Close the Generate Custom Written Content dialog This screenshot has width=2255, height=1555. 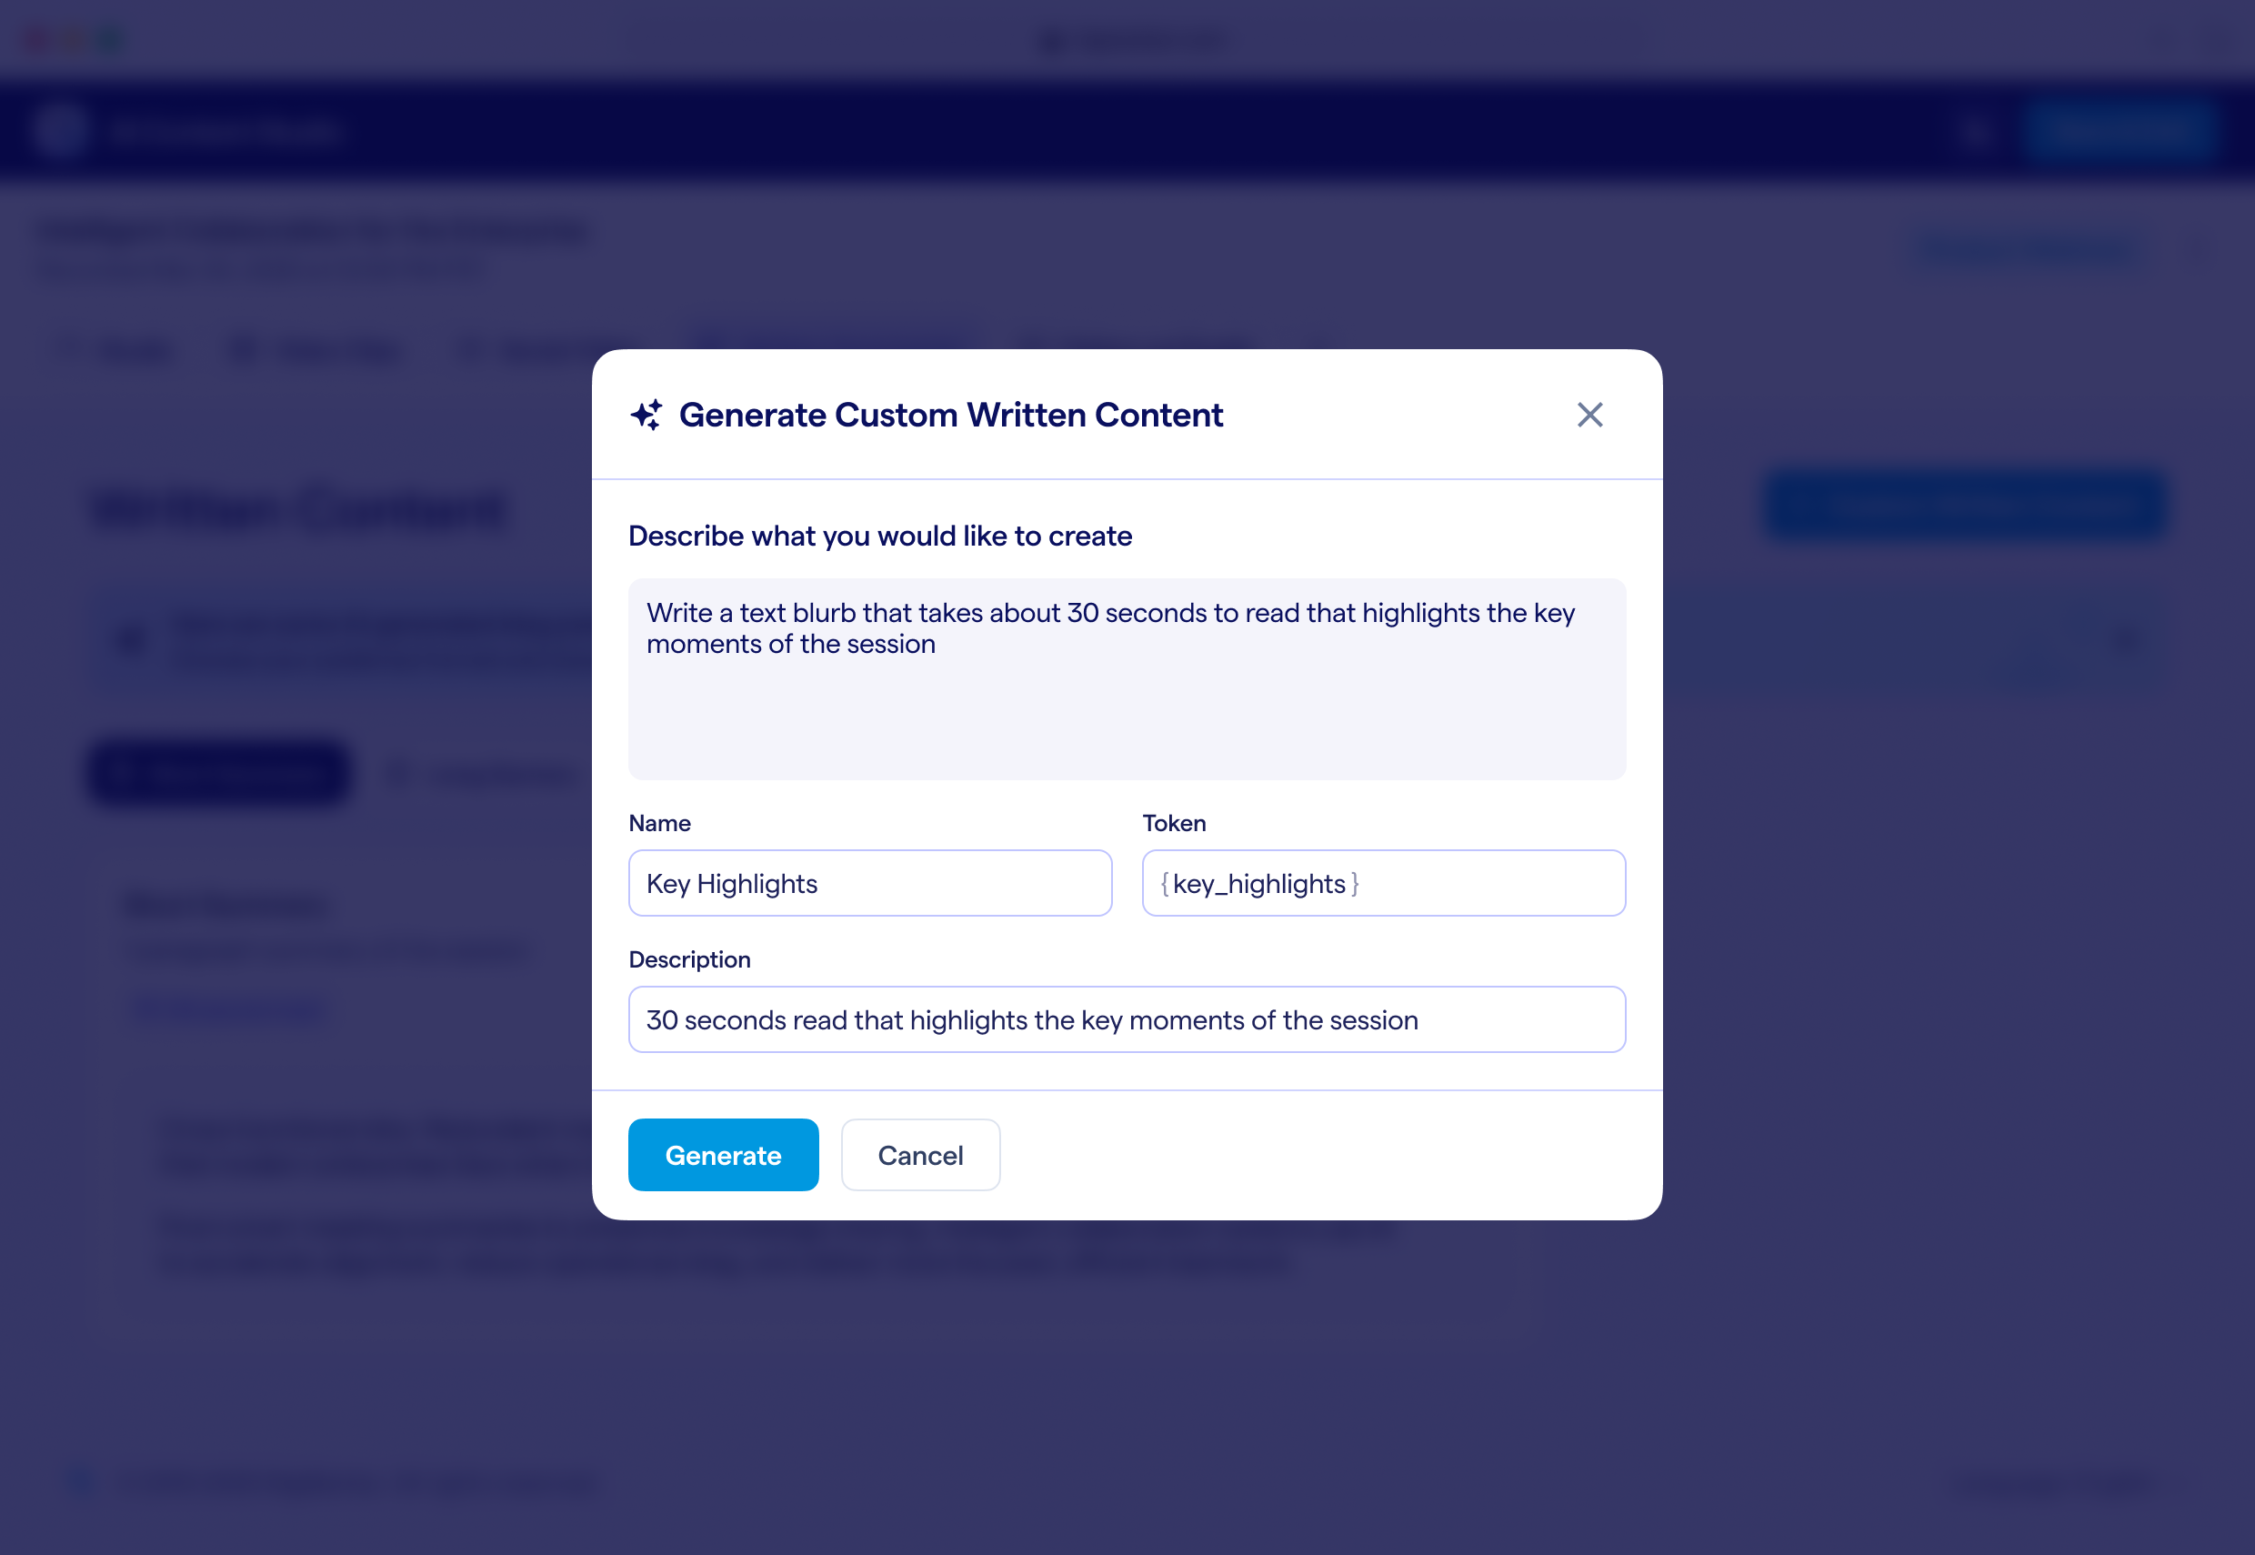coord(1589,415)
